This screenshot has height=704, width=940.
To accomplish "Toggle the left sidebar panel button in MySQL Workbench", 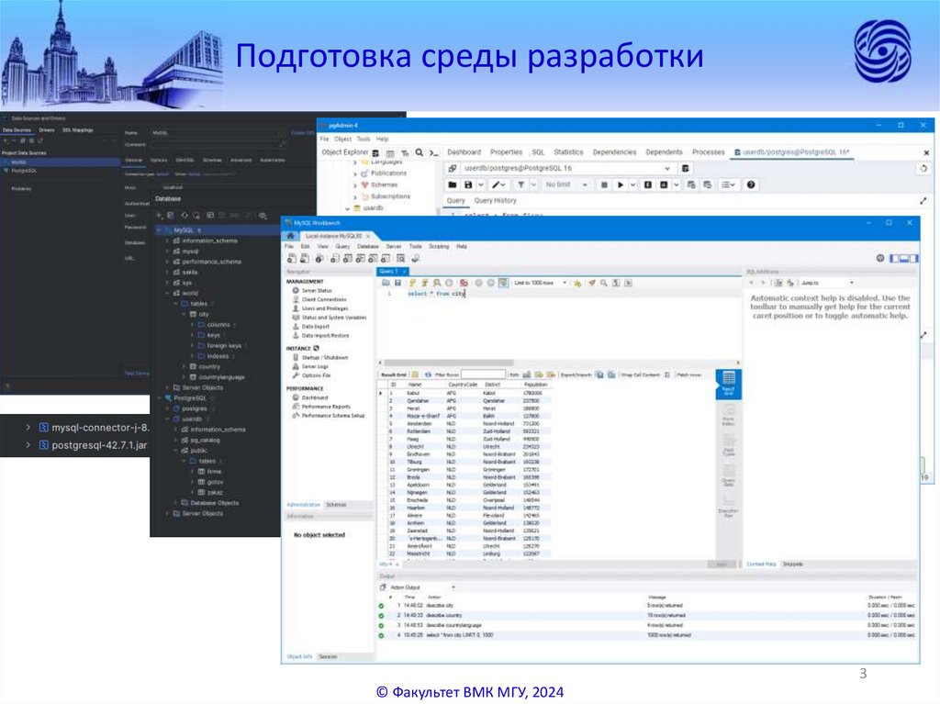I will coord(894,259).
